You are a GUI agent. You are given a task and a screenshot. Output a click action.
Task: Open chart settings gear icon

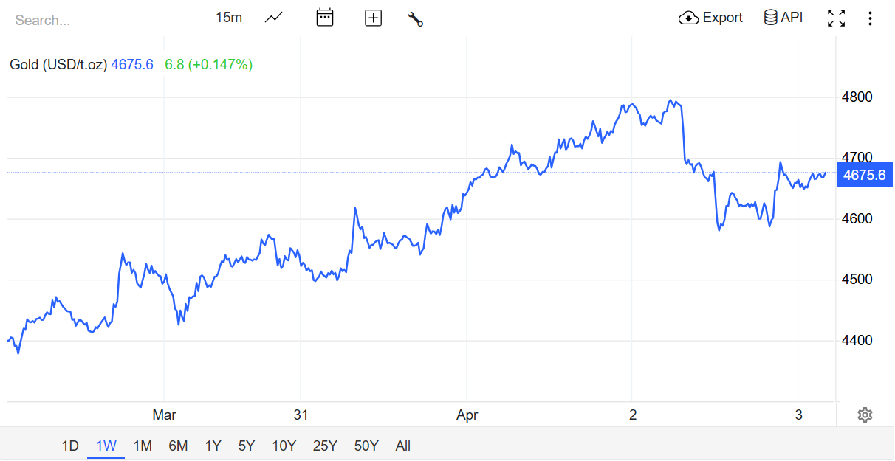tap(865, 415)
